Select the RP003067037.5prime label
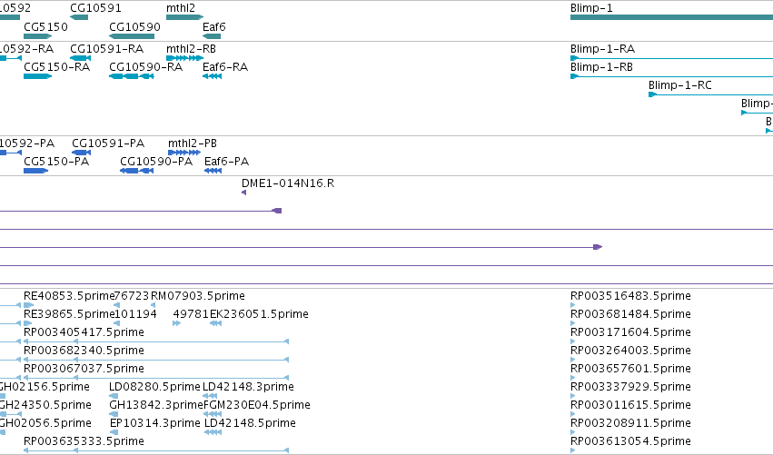This screenshot has width=773, height=455. (x=84, y=369)
